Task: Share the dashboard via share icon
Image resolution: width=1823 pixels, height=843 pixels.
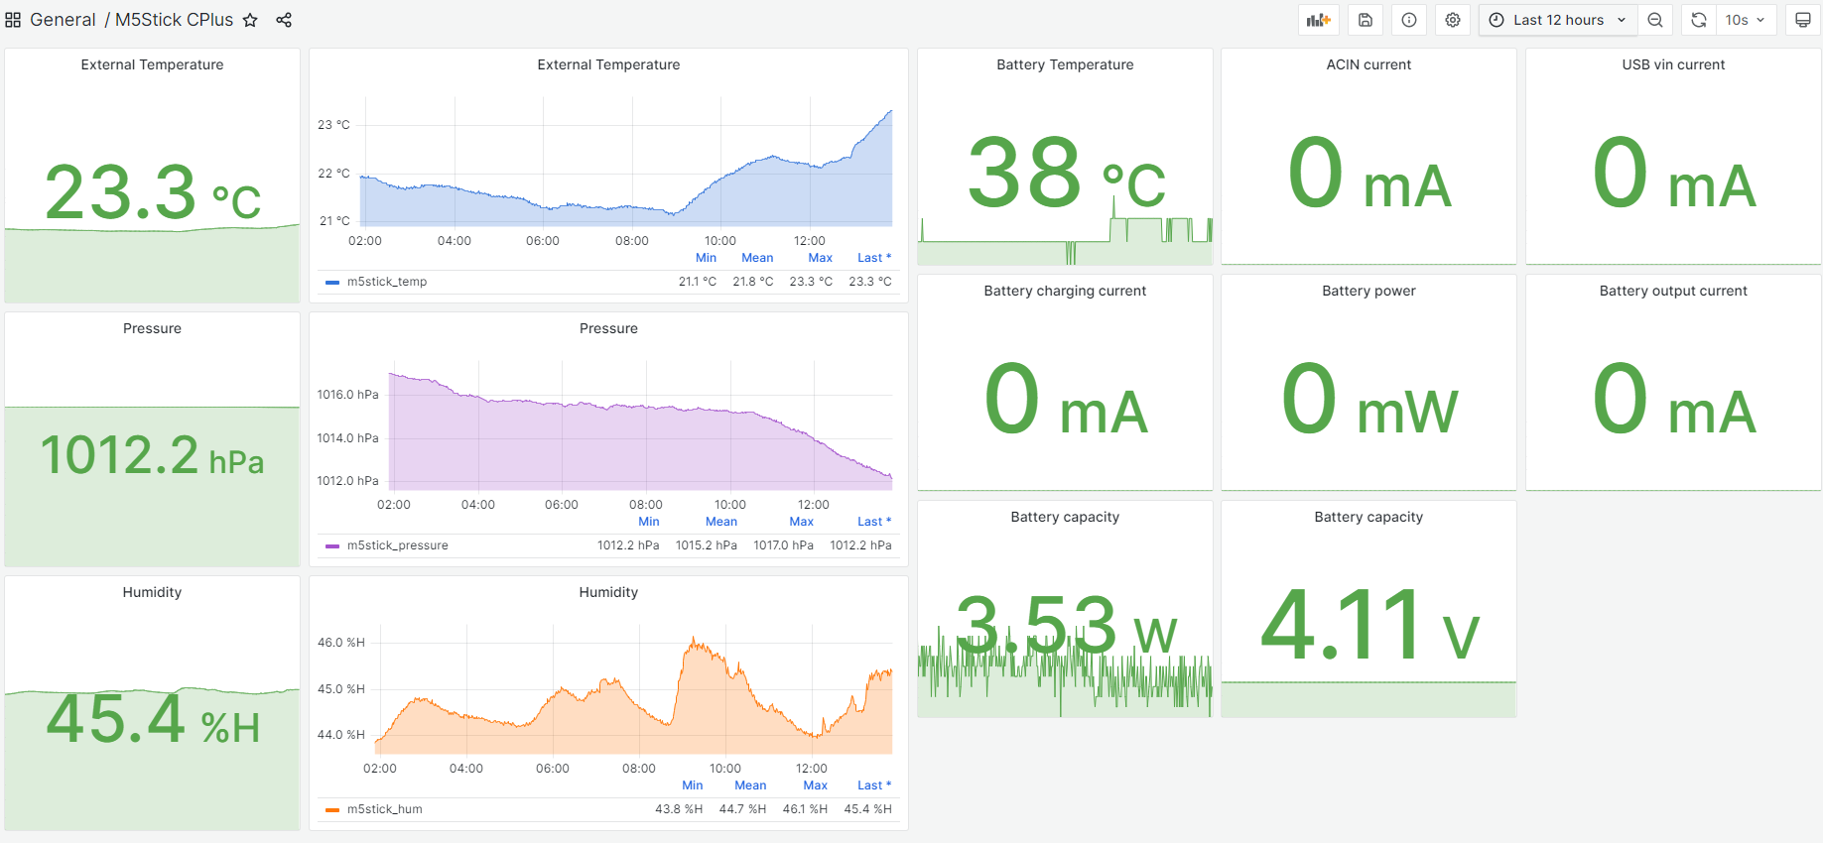Action: click(284, 20)
